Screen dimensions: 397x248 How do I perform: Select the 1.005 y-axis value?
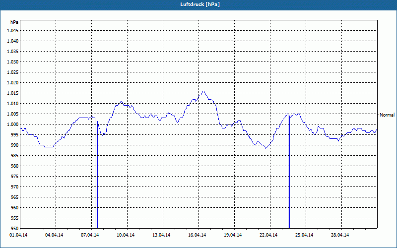13,114
